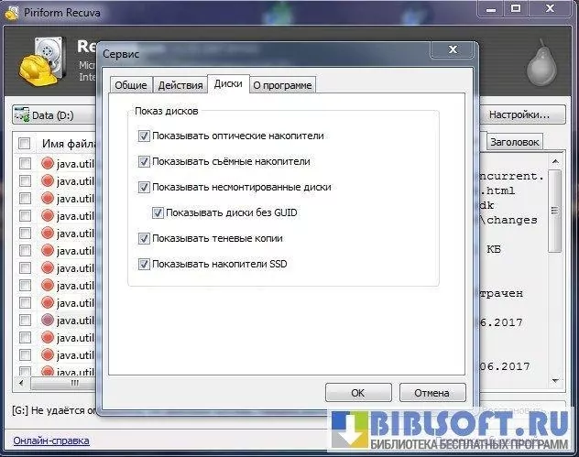
Task: Open the Действия tab
Action: [x=180, y=85]
